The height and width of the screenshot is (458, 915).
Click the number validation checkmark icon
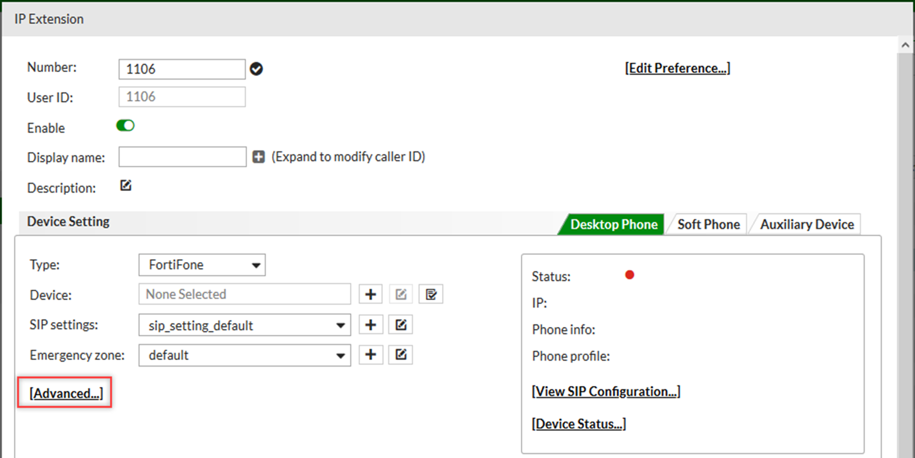click(256, 69)
